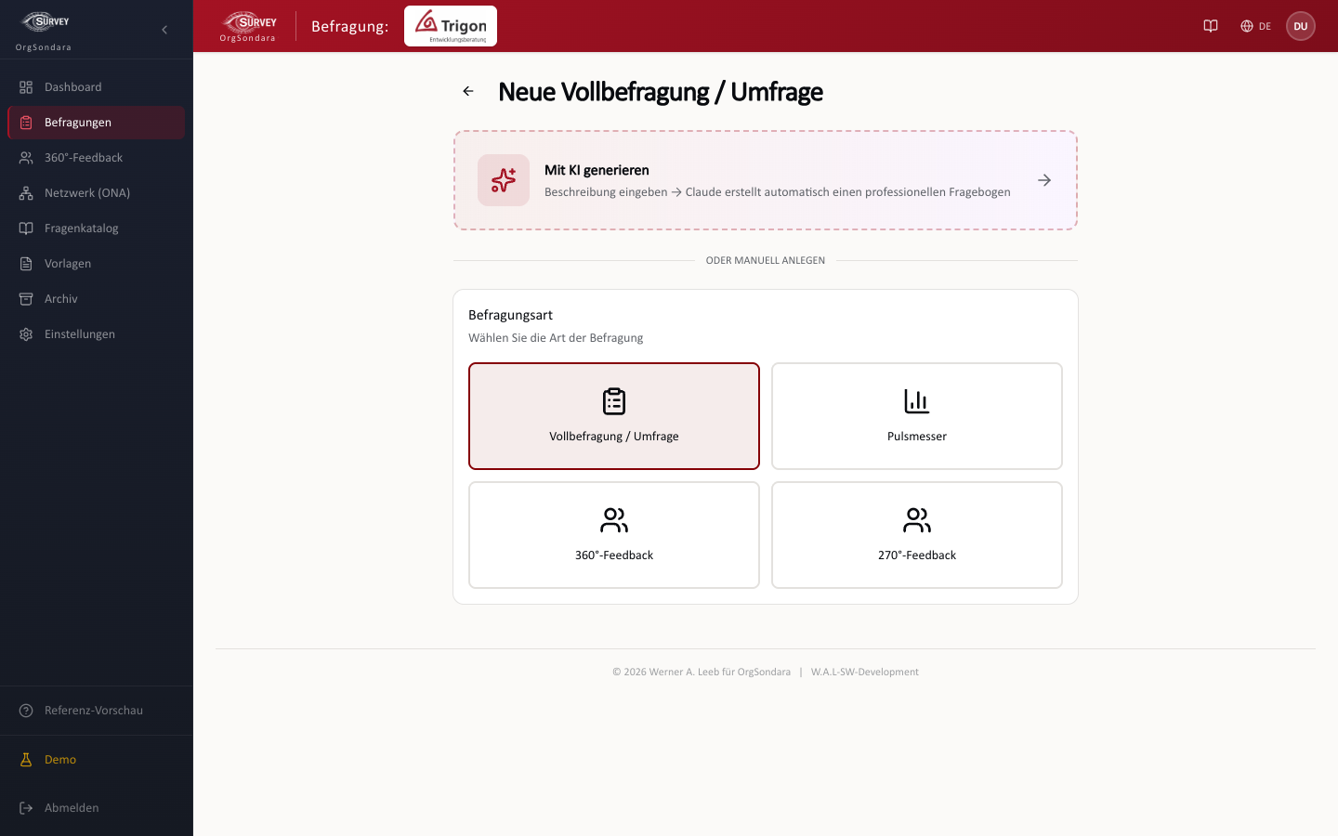Open the Einstellungen menu entry
The height and width of the screenshot is (836, 1338).
[x=97, y=334]
